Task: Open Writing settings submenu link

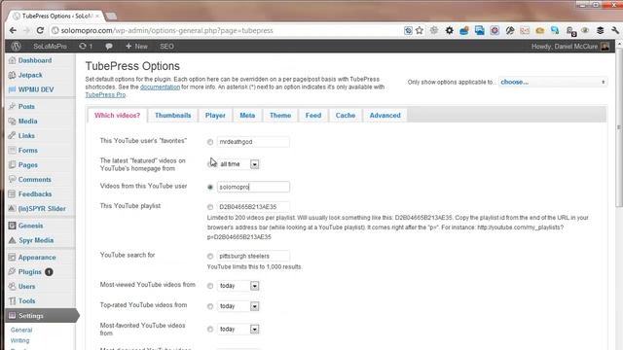Action: (19, 340)
